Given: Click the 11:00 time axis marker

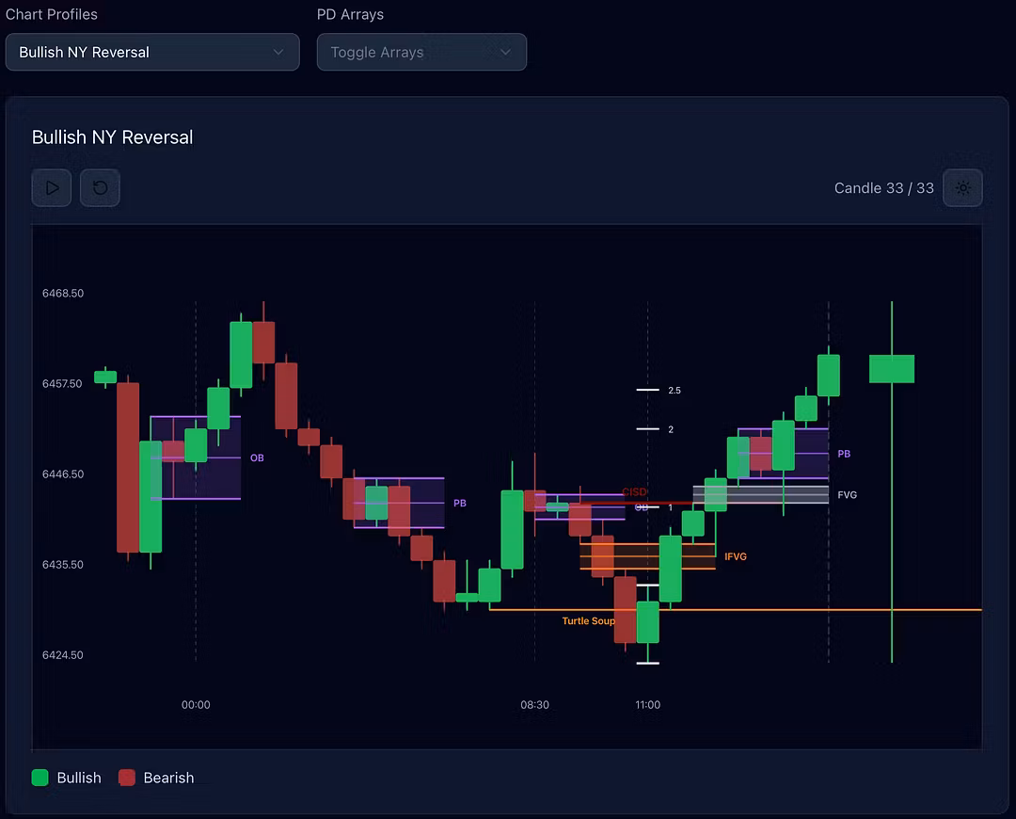Looking at the screenshot, I should [x=647, y=705].
